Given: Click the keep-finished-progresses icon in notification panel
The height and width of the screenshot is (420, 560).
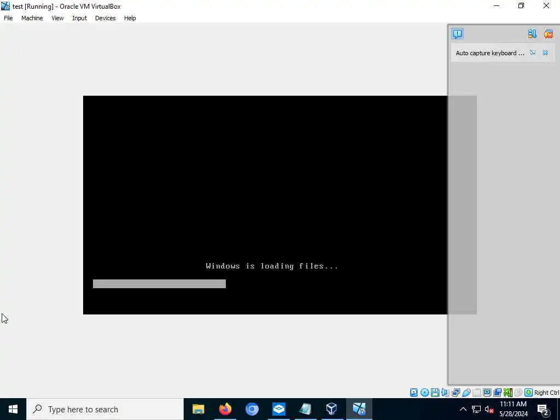Looking at the screenshot, I should coord(532,33).
